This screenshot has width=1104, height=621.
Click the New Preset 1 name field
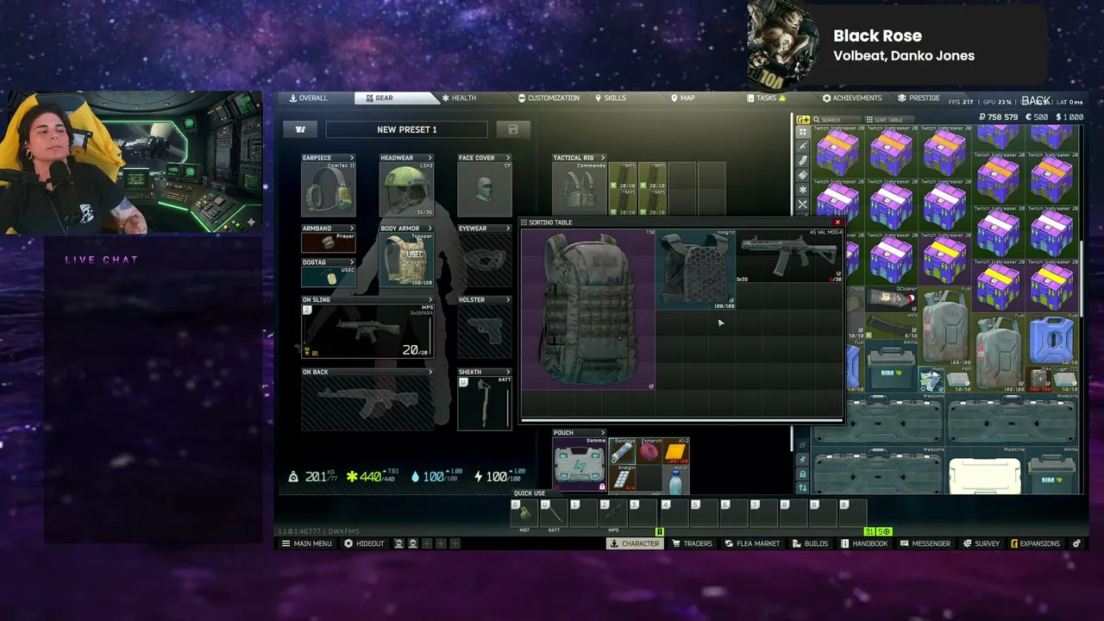tap(406, 129)
